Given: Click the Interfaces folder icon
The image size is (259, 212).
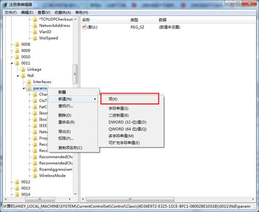Looking at the screenshot, I should pyautogui.click(x=29, y=82).
